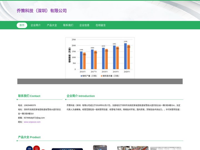Open the dark blue banner product thumbnail
The width and height of the screenshot is (200, 150).
tap(67, 149)
